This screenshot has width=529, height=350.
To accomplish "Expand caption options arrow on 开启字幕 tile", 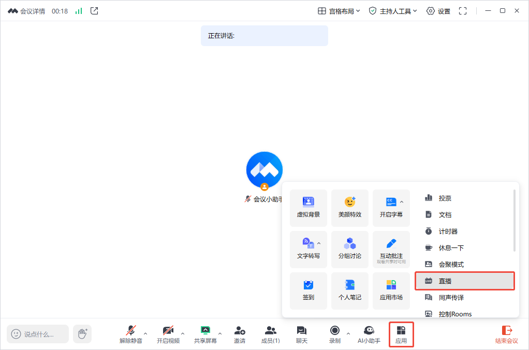I will click(x=402, y=202).
